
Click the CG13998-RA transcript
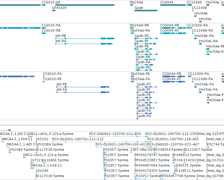click(x=193, y=33)
